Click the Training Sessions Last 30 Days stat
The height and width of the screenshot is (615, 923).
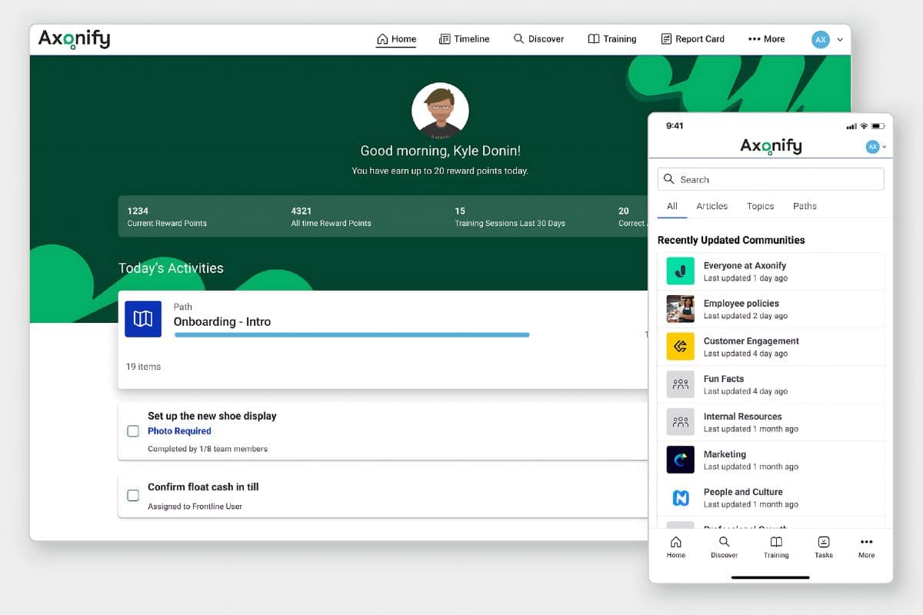[x=510, y=216]
